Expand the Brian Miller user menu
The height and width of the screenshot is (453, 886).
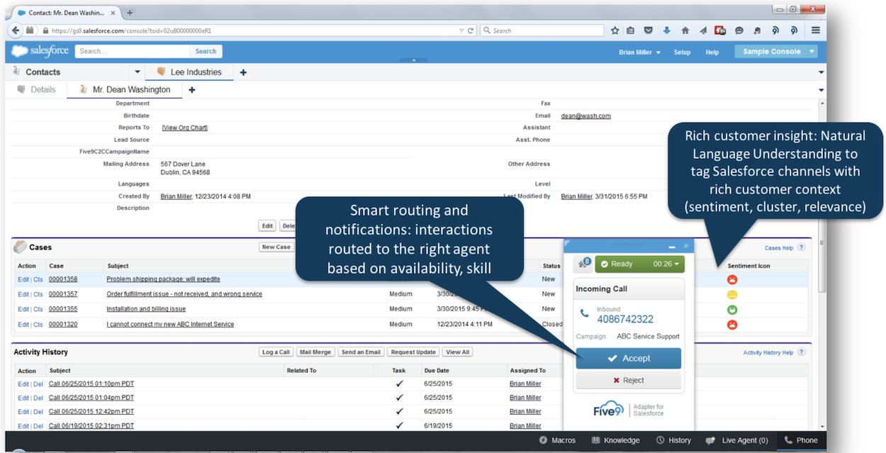pyautogui.click(x=640, y=52)
